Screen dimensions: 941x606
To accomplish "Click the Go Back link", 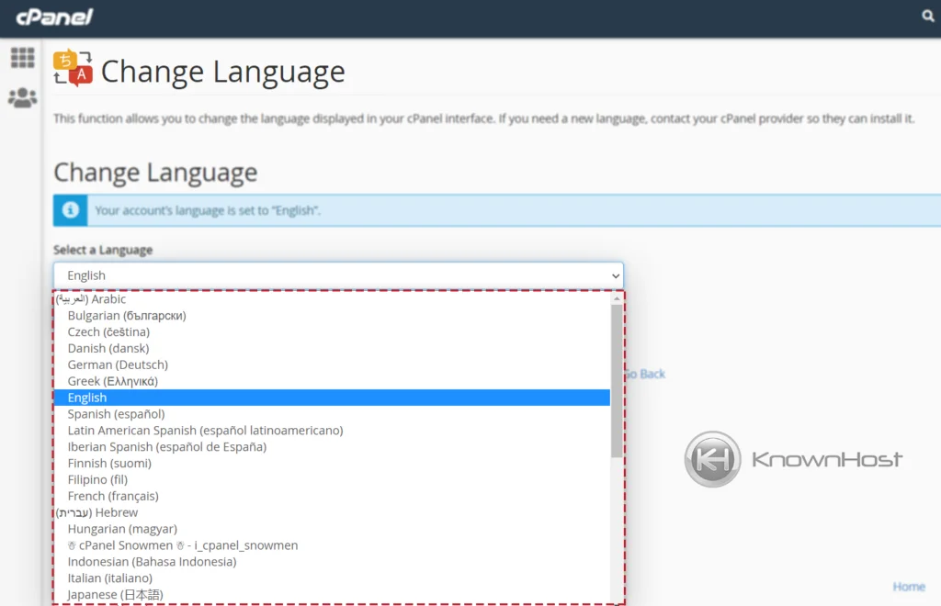I will 645,374.
